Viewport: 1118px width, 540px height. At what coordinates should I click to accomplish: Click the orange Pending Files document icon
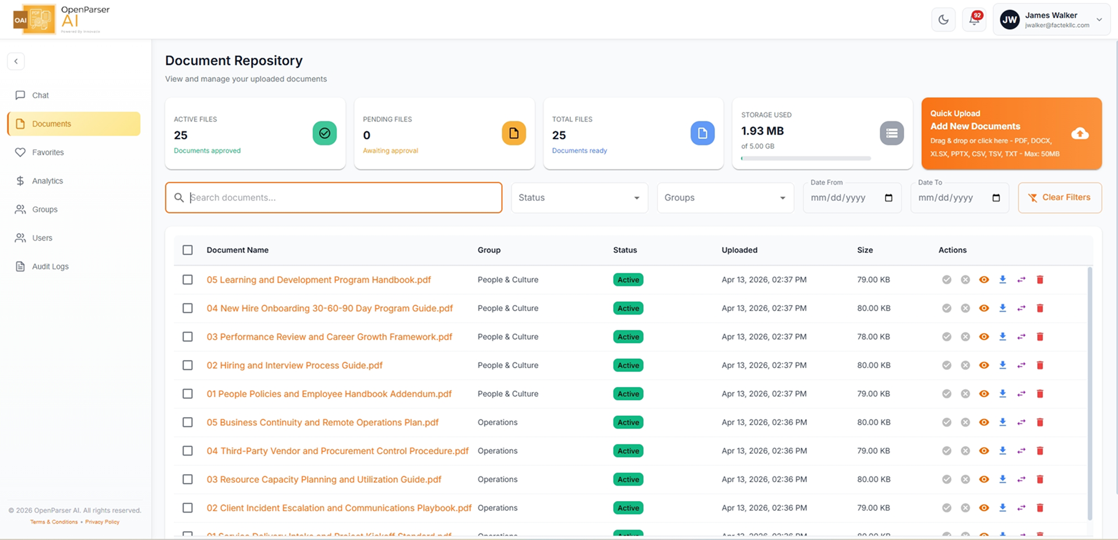[x=514, y=133]
